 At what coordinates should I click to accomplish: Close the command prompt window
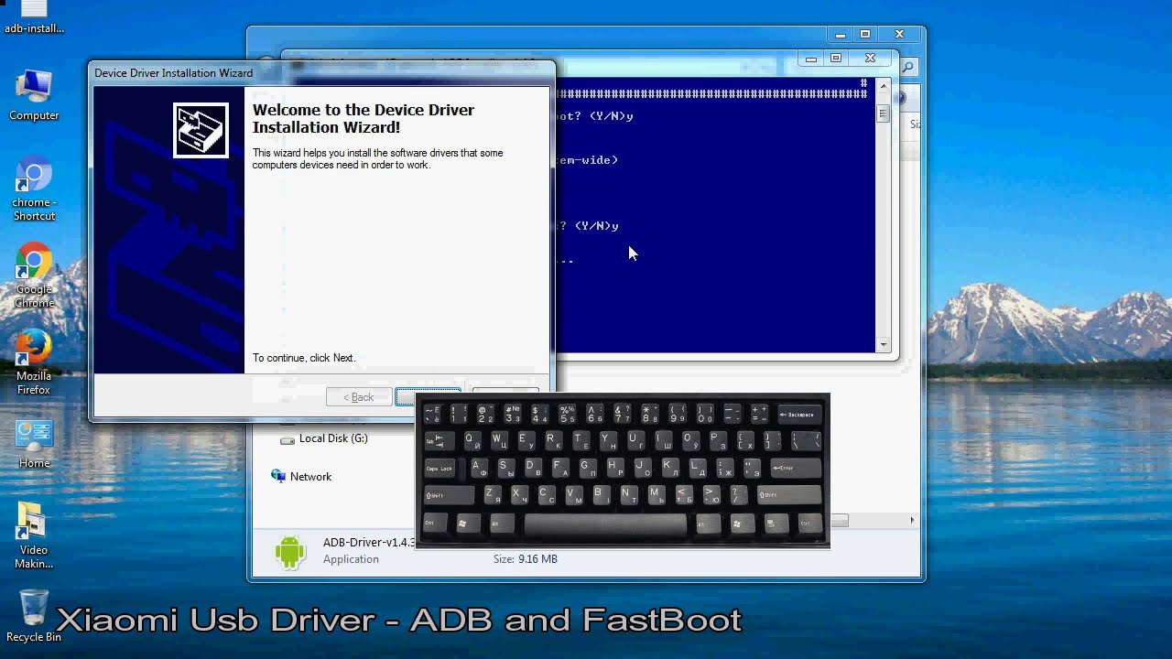pos(870,59)
